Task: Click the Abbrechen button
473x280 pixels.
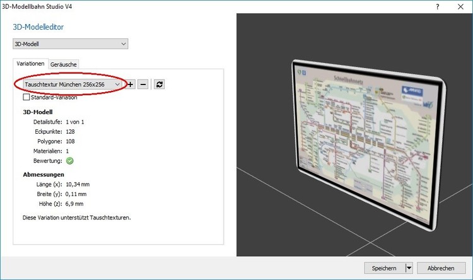Action: (x=441, y=268)
